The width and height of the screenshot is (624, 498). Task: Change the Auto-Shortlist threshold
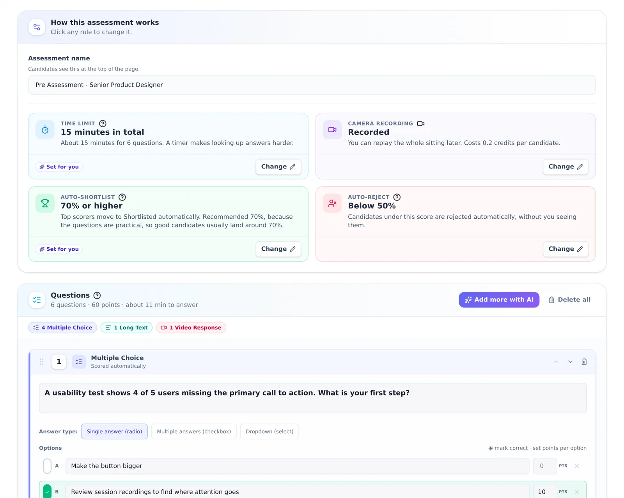[278, 249]
